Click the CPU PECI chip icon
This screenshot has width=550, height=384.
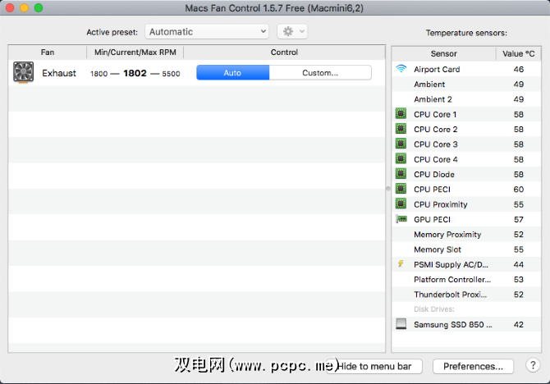401,189
